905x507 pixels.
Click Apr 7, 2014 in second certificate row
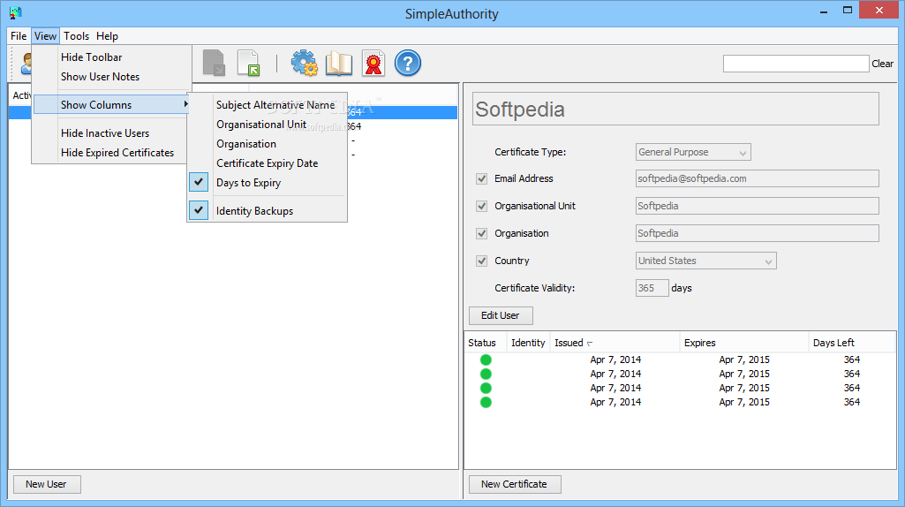[615, 374]
